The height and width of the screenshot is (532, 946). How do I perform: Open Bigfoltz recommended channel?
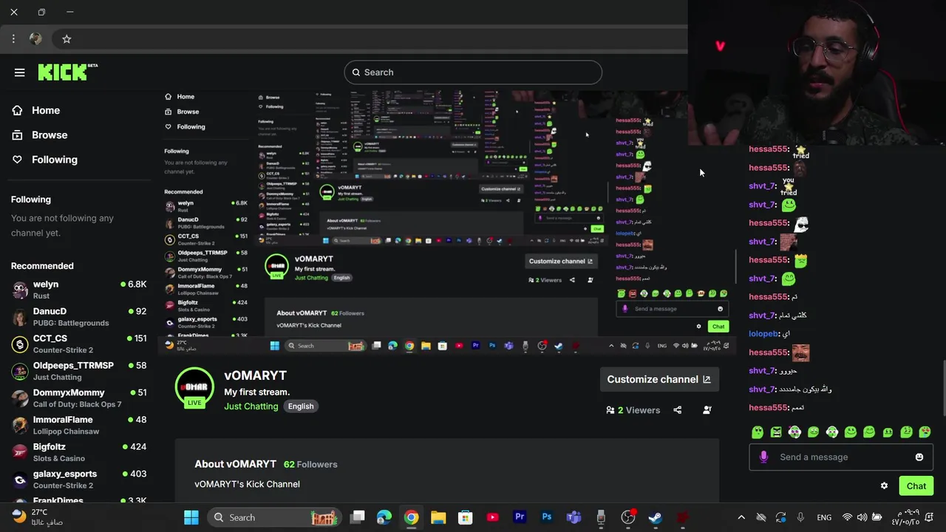(79, 452)
